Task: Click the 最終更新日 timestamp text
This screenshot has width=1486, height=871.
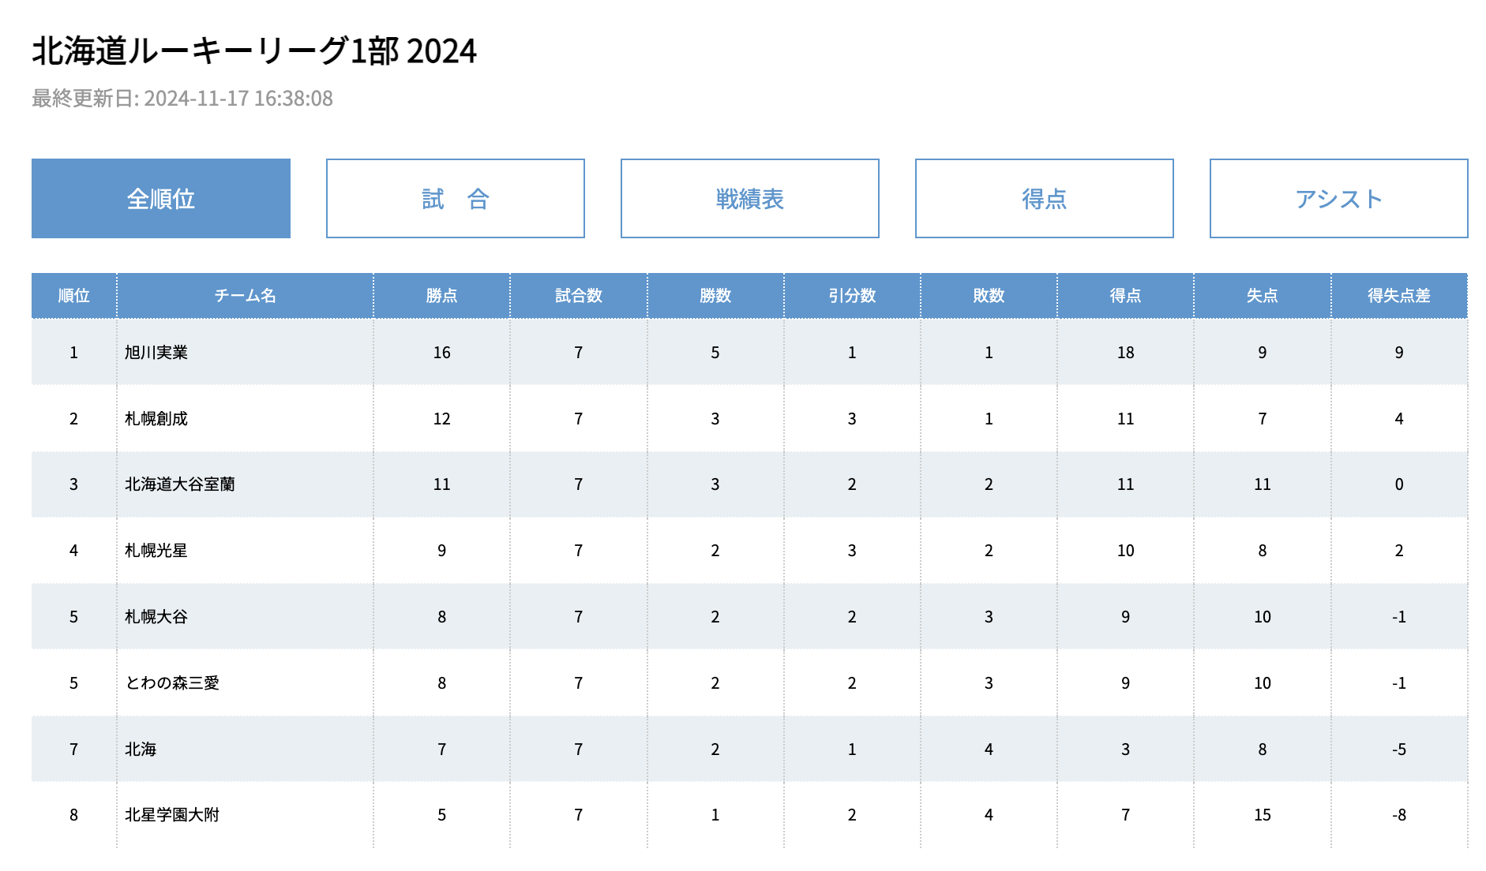Action: 182,99
